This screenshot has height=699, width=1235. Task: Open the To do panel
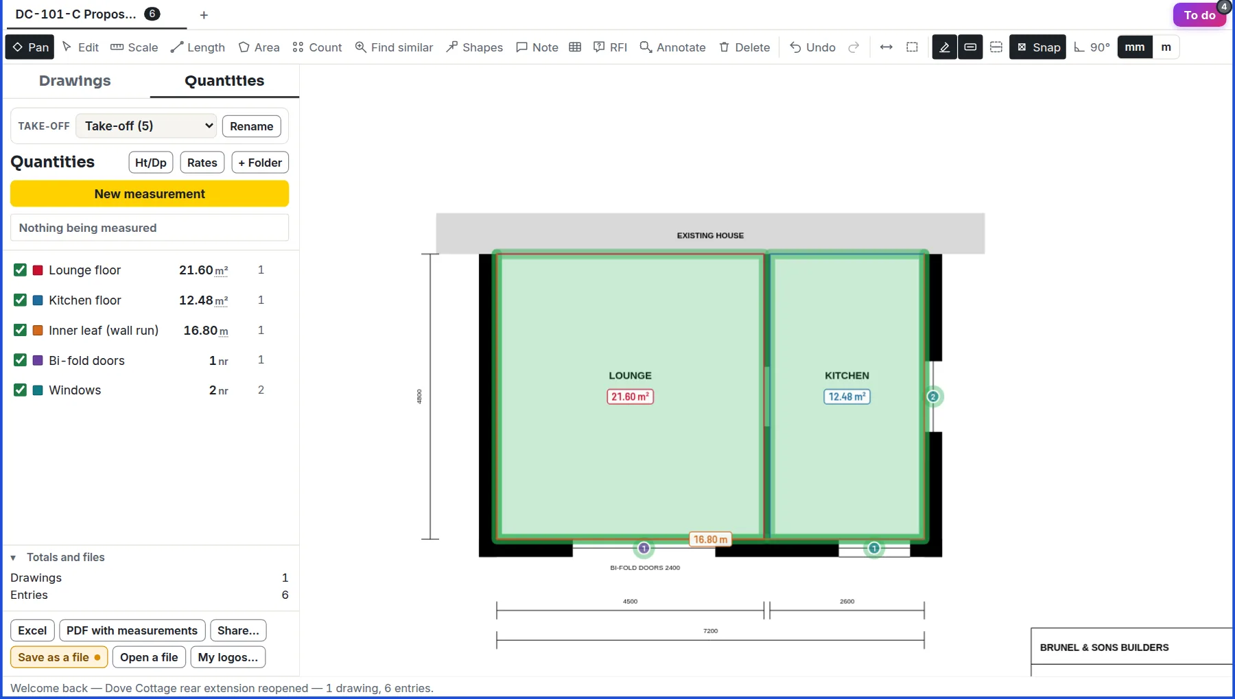1199,15
